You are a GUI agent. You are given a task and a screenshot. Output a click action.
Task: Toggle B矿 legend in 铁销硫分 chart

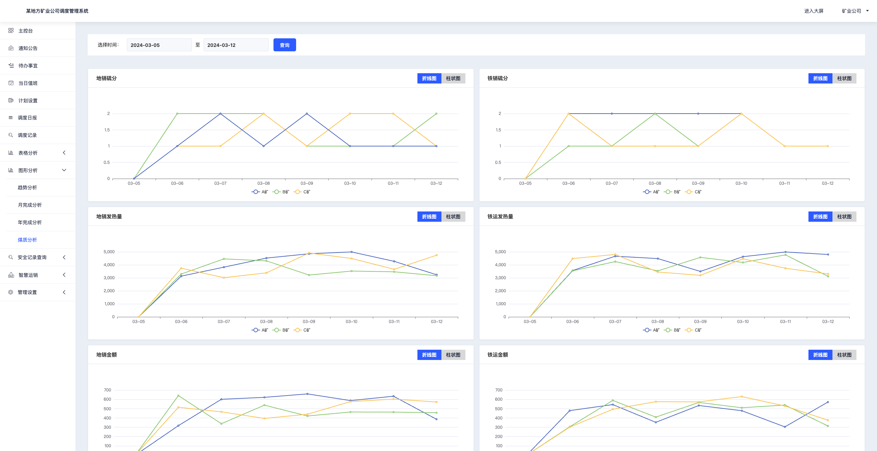[x=672, y=192]
